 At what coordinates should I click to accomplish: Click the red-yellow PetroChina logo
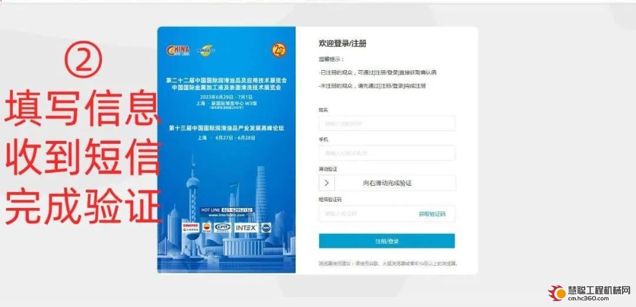coord(207,227)
